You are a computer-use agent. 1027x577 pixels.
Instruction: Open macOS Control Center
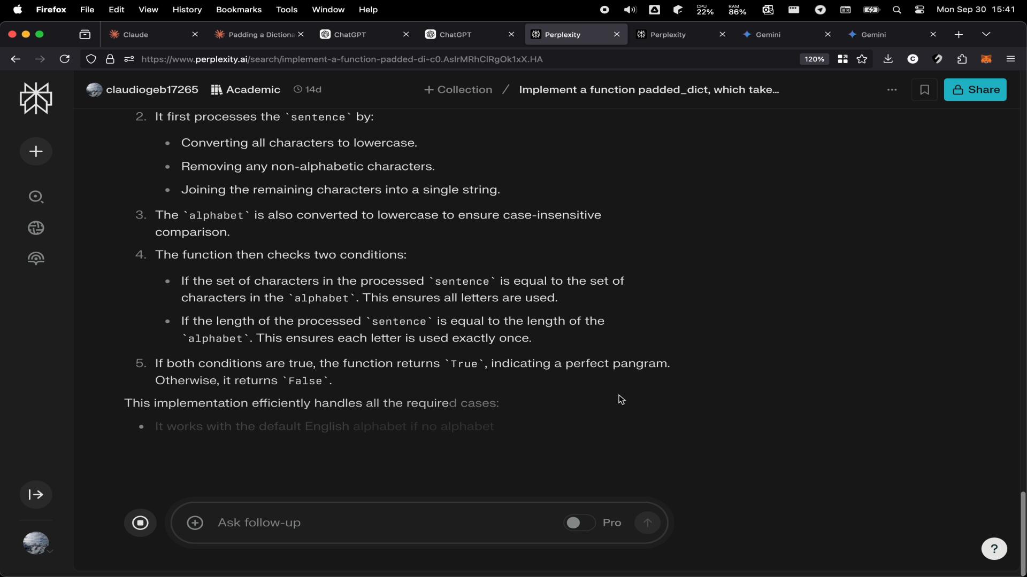(x=919, y=10)
